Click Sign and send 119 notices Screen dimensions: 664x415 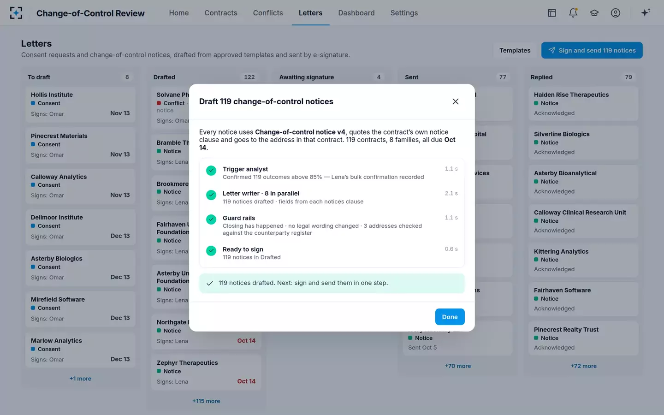[x=592, y=50]
